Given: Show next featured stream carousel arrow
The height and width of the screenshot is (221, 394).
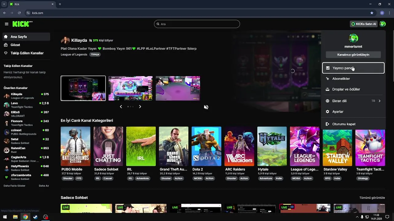Looking at the screenshot, I should click(x=140, y=107).
